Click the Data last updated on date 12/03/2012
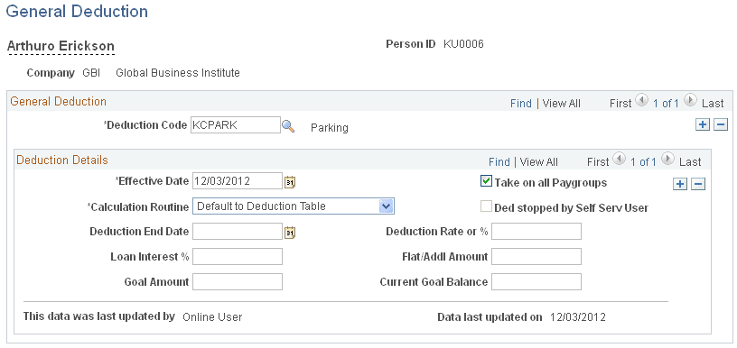The width and height of the screenshot is (737, 348). click(578, 317)
